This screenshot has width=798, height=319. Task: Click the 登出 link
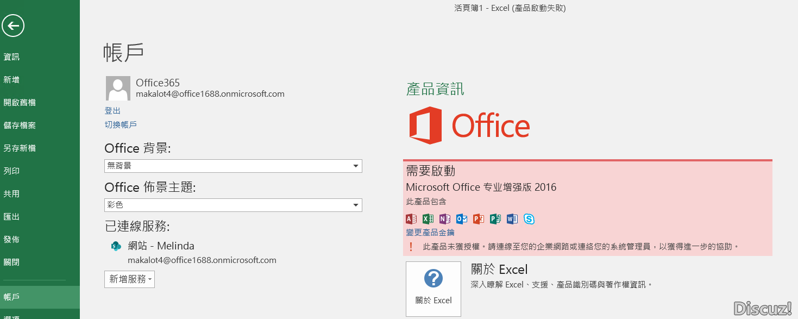112,111
